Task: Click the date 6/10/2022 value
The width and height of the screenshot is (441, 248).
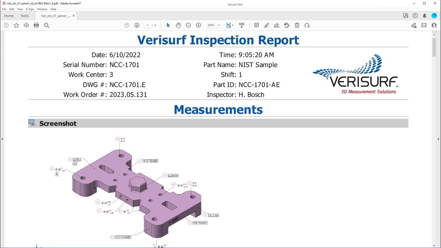Action: coord(125,55)
